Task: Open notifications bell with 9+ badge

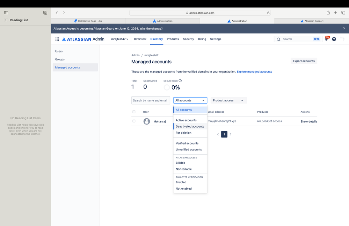Action: (327, 39)
